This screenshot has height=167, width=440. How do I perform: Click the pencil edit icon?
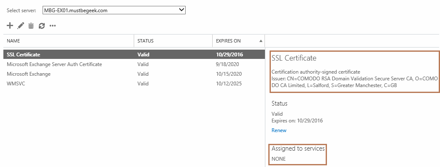[x=21, y=26]
